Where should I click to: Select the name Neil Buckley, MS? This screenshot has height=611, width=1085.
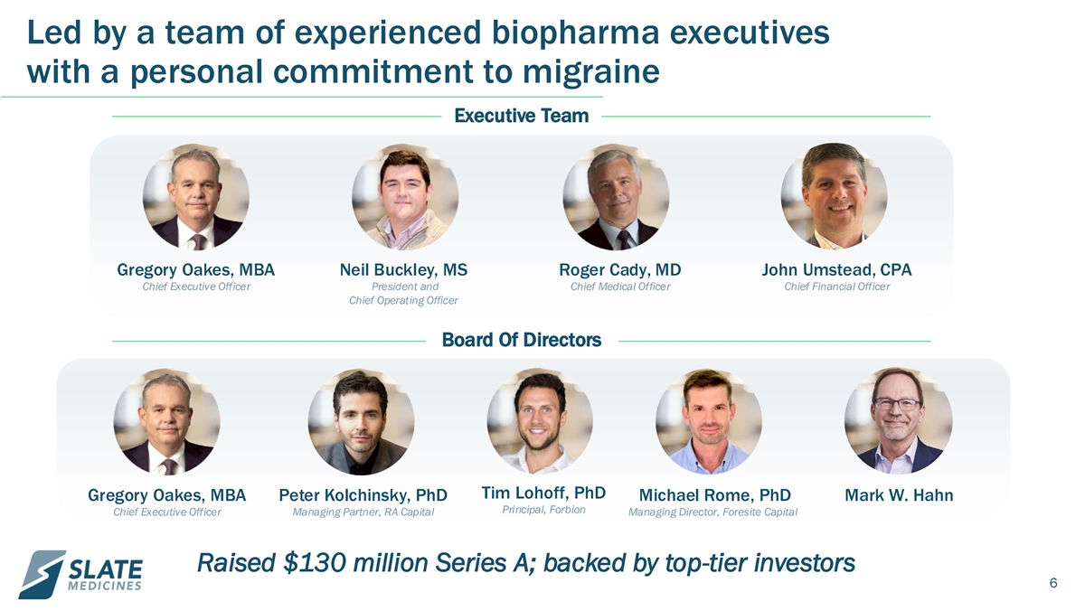403,270
